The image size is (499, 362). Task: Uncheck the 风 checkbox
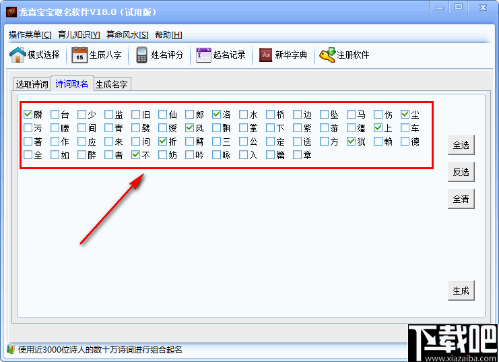[x=190, y=128]
